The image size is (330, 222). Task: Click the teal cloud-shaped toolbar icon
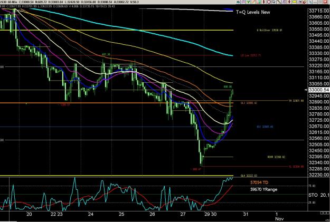coord(238,2)
